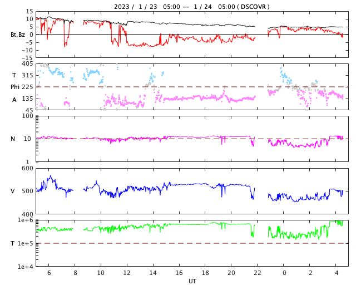Click the 'UT' x-axis label
356x285 pixels.
(192, 281)
